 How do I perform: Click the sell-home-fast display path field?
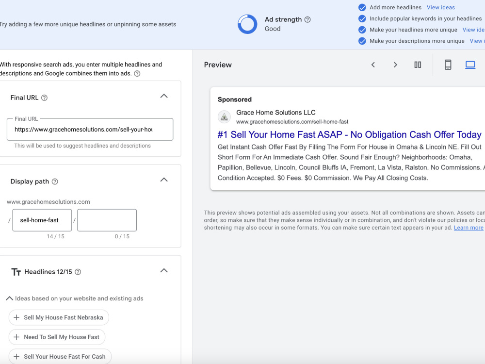tap(42, 220)
